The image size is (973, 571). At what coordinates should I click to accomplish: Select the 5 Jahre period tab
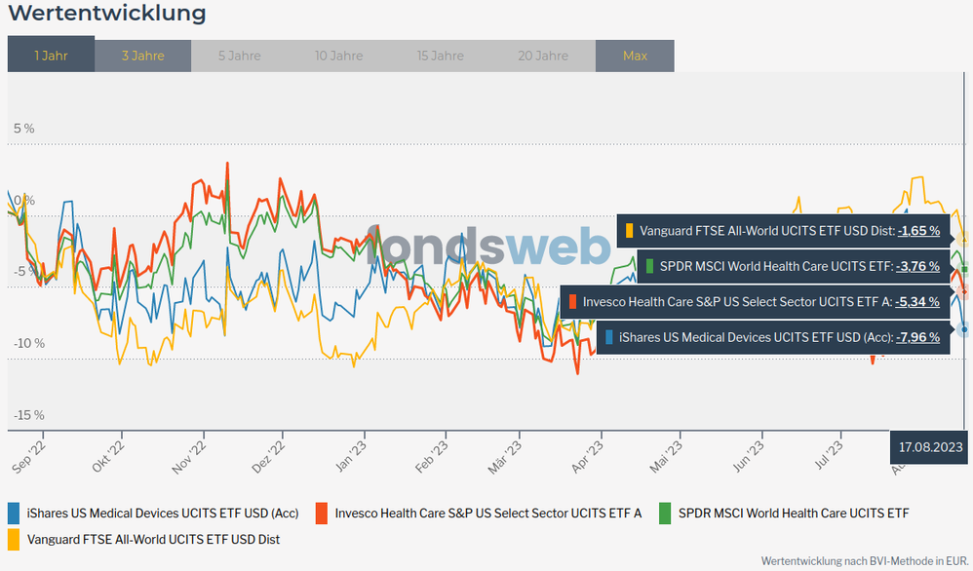coord(239,56)
